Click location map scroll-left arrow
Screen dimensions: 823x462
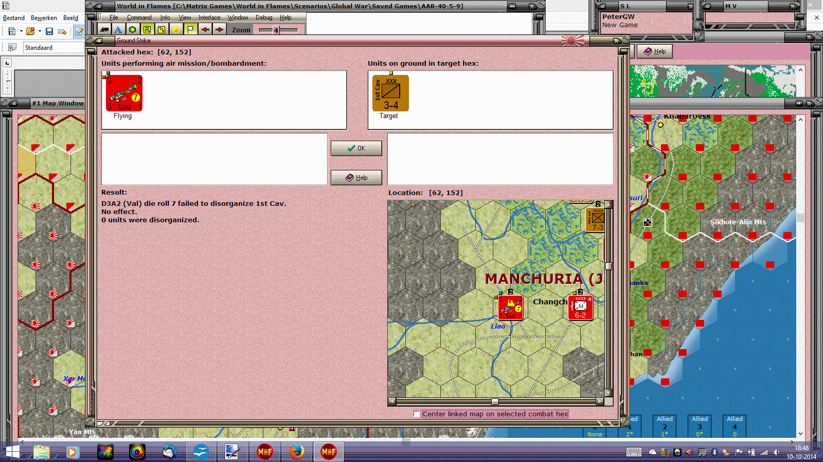[392, 401]
